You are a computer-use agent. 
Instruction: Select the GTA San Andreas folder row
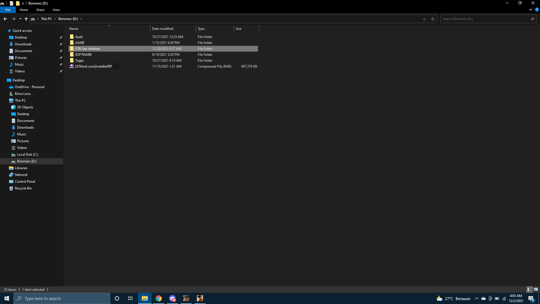(x=163, y=49)
